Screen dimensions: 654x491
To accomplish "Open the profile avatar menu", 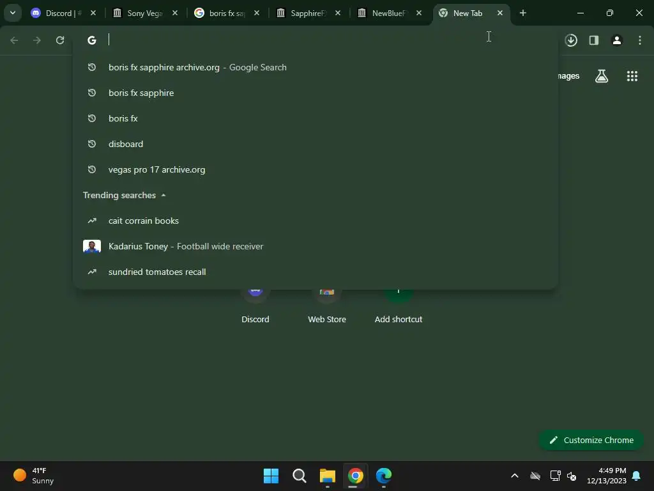I will (617, 40).
